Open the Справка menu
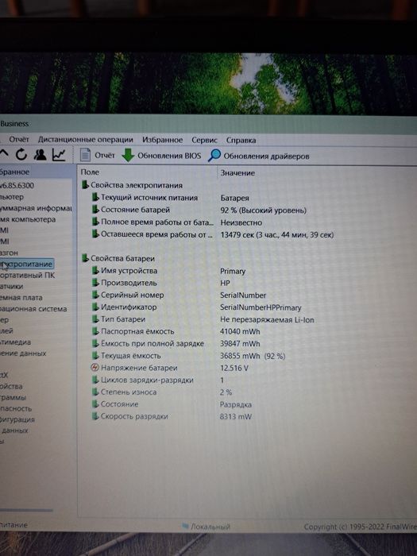The height and width of the screenshot is (556, 417). [241, 140]
